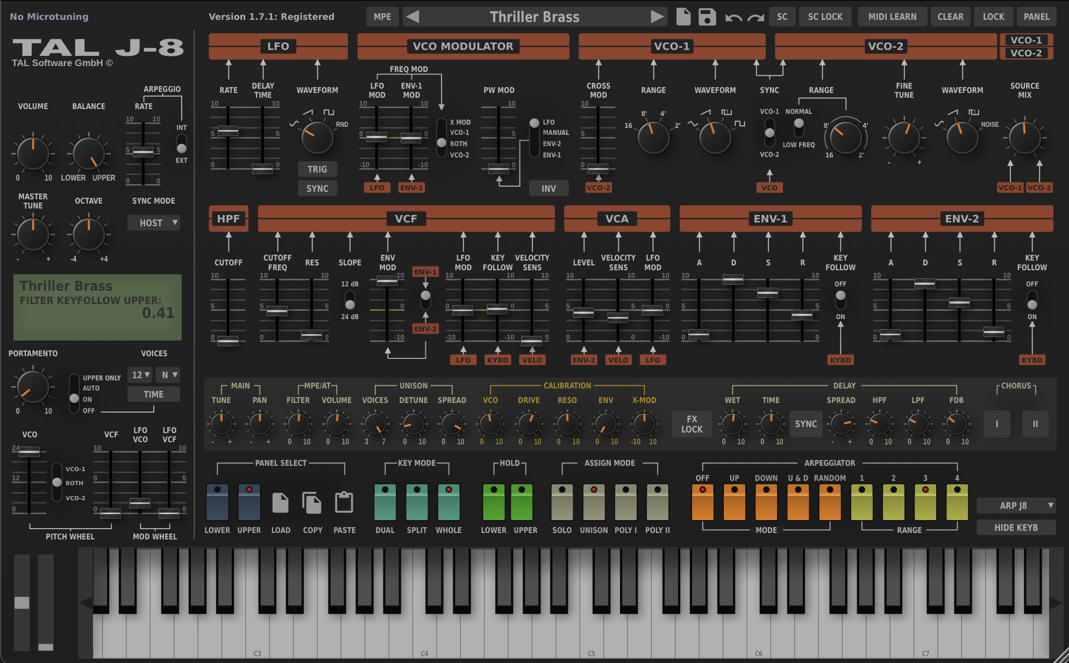Screen dimensions: 1069x663
Task: Go to the next preset with the arrow
Action: (x=657, y=17)
